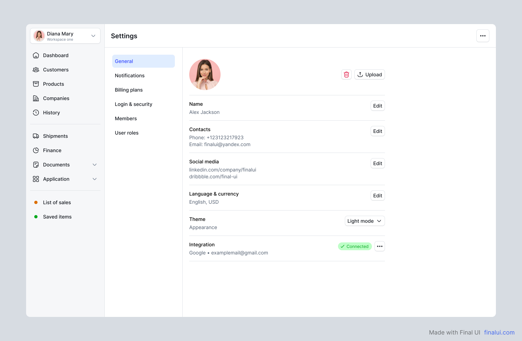Screen dimensions: 522x341
Task: Open the Billing plans settings section
Action: pyautogui.click(x=129, y=90)
